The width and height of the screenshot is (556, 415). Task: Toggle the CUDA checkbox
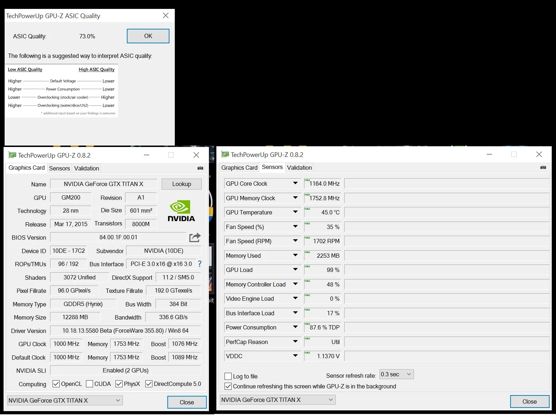(90, 384)
